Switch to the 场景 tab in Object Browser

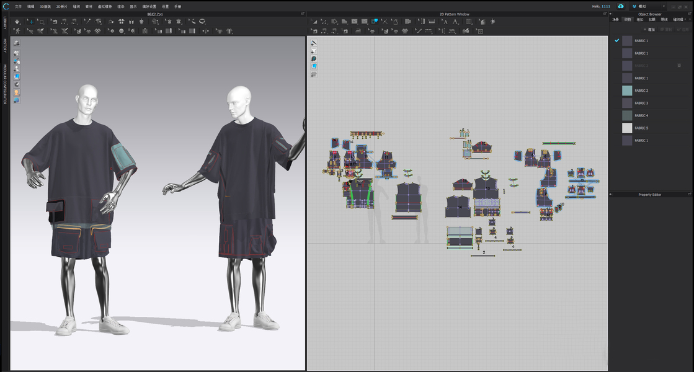[x=615, y=19]
